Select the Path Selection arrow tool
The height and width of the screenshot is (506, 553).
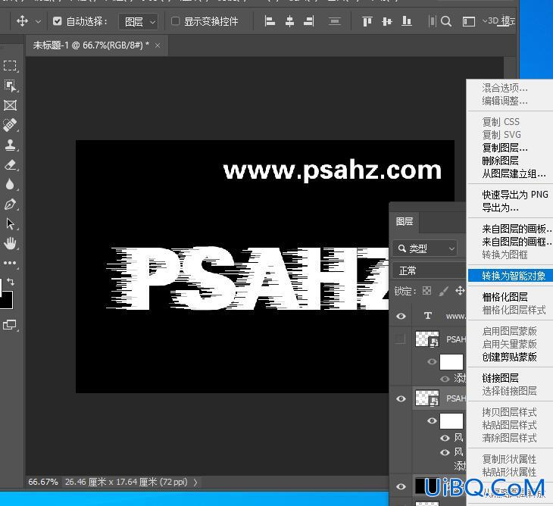point(10,223)
